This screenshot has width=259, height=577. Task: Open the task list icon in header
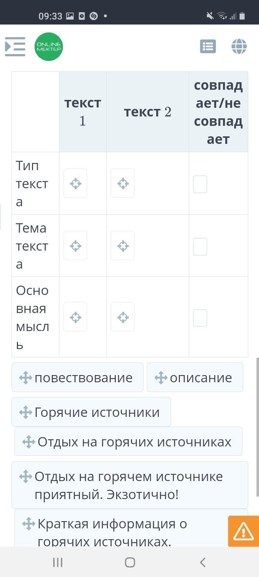click(x=208, y=47)
